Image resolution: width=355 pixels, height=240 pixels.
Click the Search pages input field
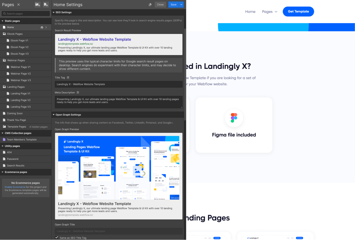pos(26,14)
